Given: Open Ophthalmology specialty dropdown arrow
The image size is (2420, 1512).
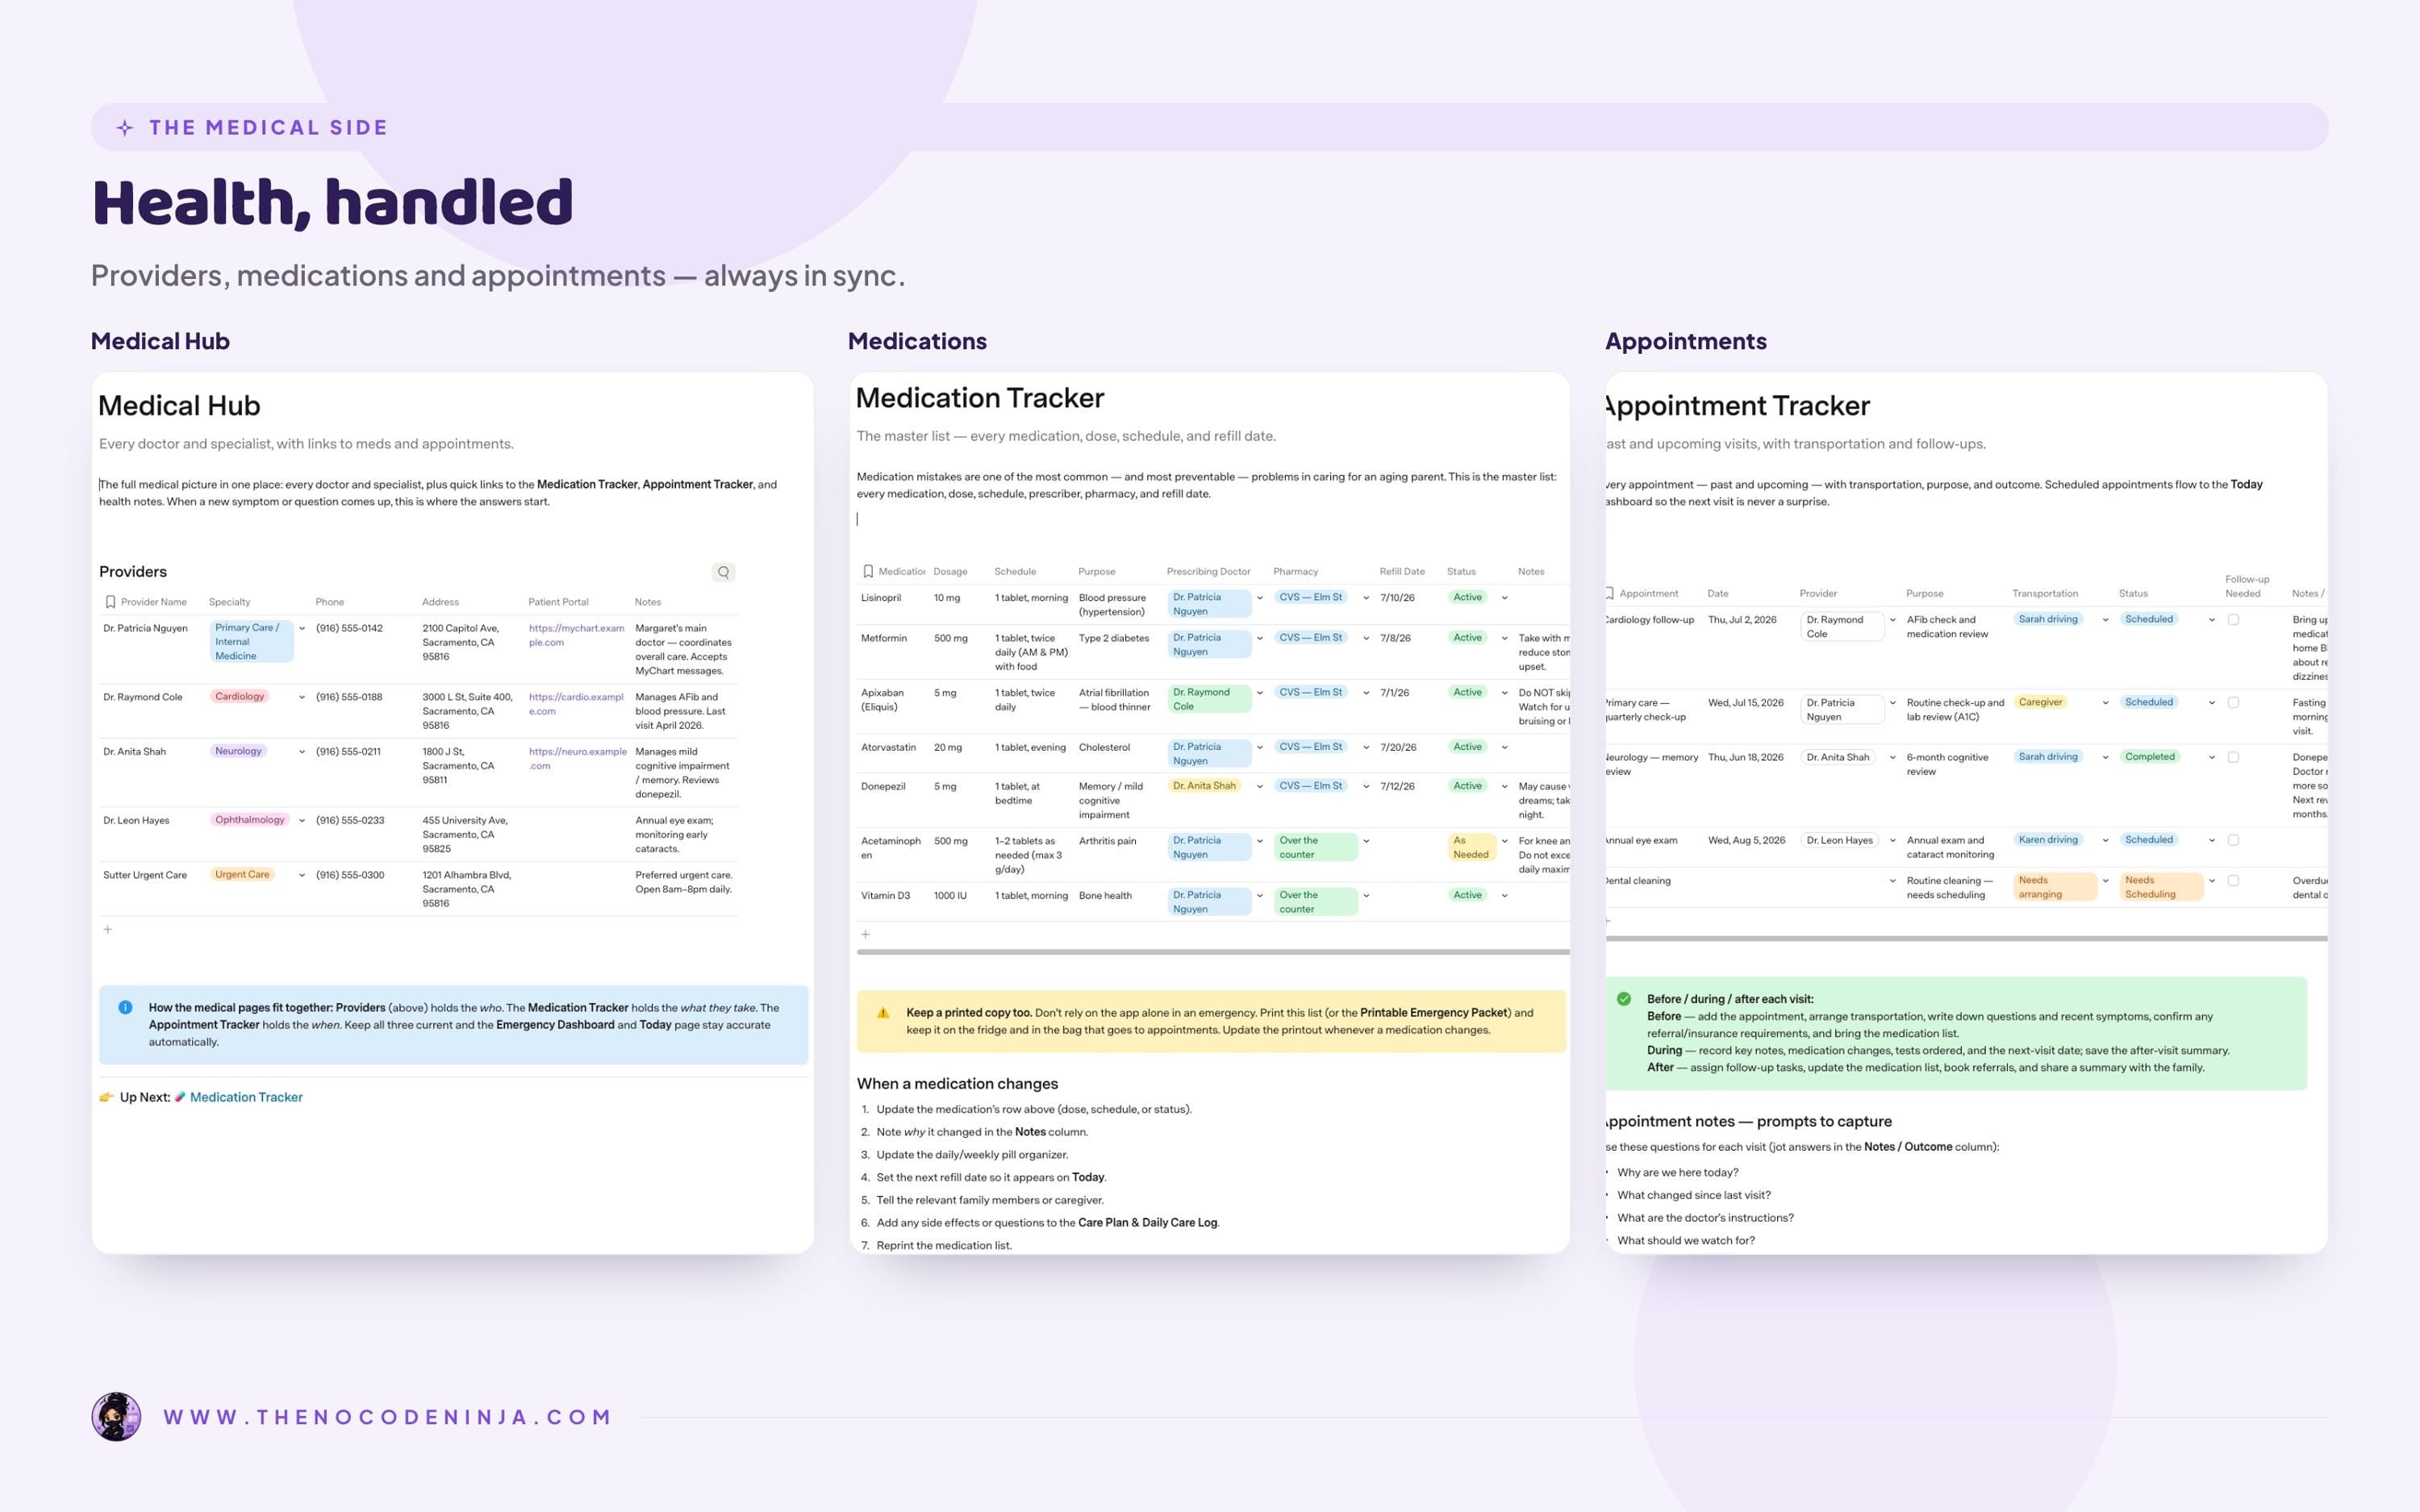Looking at the screenshot, I should 302,820.
